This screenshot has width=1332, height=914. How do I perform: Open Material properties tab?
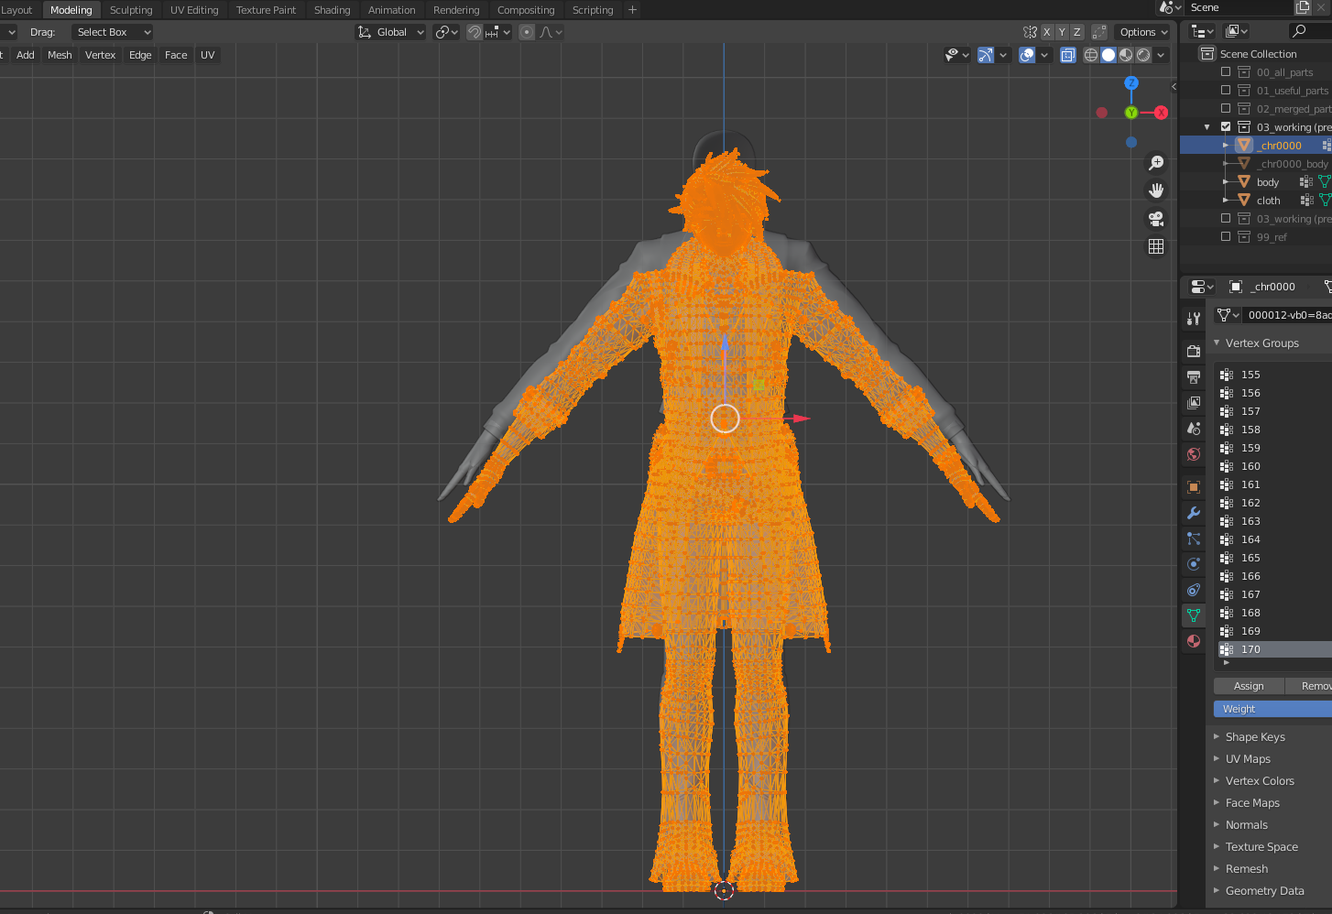click(1194, 641)
